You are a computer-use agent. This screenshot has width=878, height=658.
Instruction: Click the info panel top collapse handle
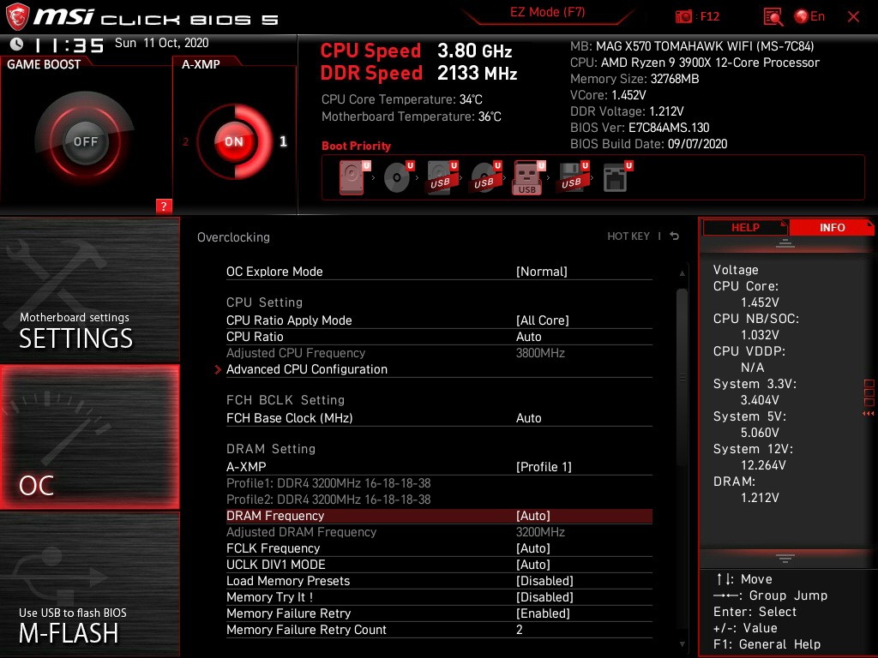click(x=785, y=243)
